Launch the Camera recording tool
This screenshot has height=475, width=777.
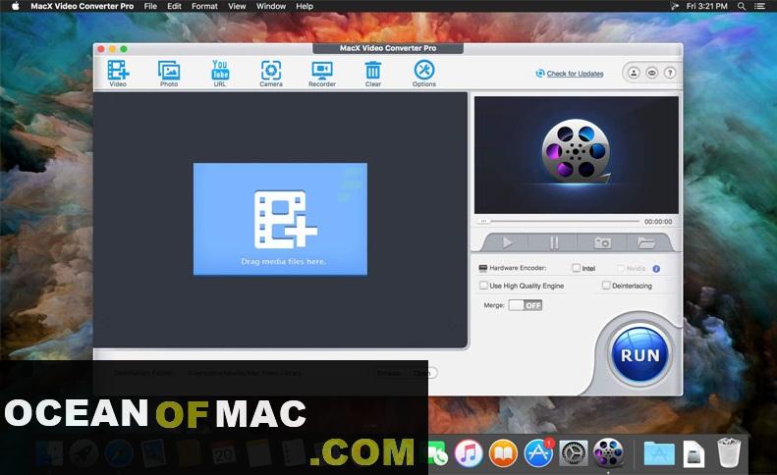271,73
